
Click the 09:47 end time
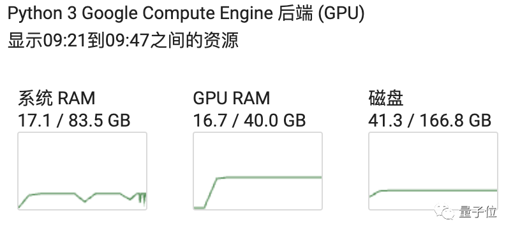coord(128,41)
